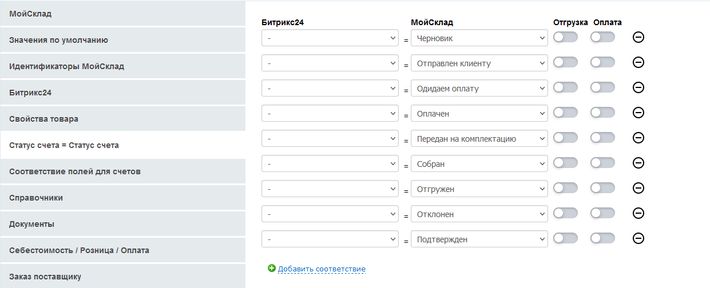Remove the Оплачен status mapping row

[638, 113]
